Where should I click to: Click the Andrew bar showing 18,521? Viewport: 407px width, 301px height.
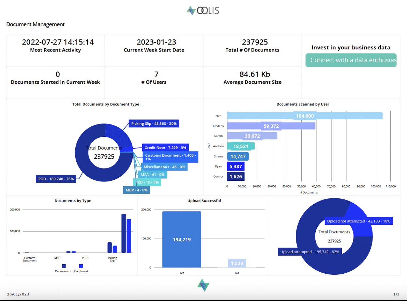point(241,146)
